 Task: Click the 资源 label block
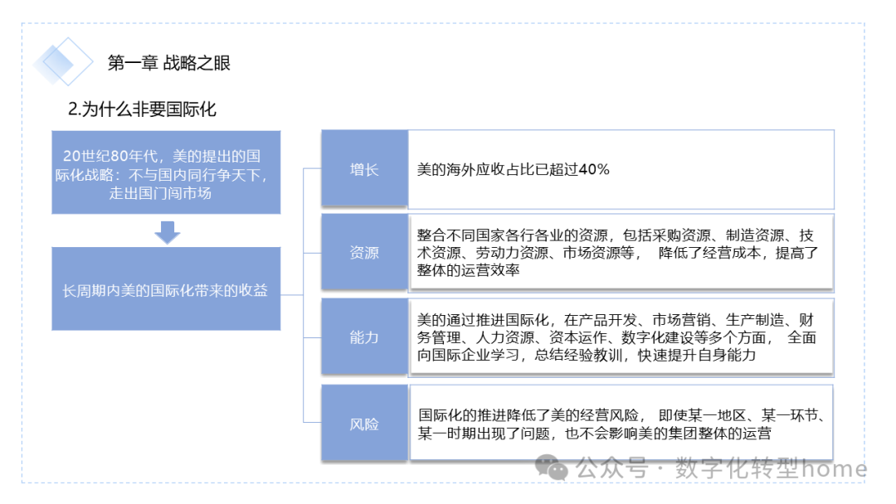pyautogui.click(x=364, y=252)
